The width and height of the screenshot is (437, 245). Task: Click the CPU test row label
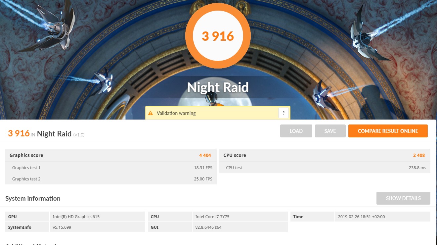(234, 168)
